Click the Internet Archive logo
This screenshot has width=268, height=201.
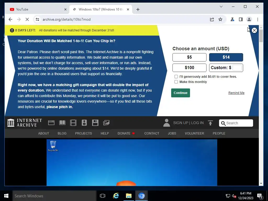(25, 123)
